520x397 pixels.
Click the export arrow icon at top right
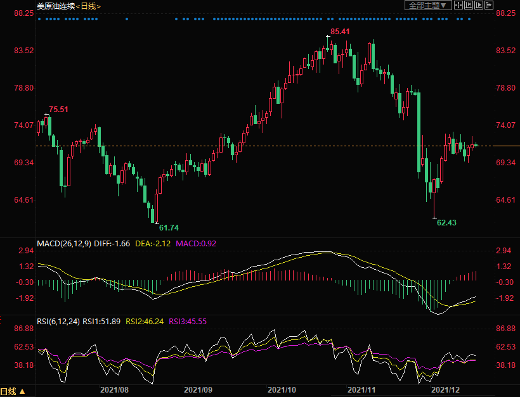click(x=489, y=5)
